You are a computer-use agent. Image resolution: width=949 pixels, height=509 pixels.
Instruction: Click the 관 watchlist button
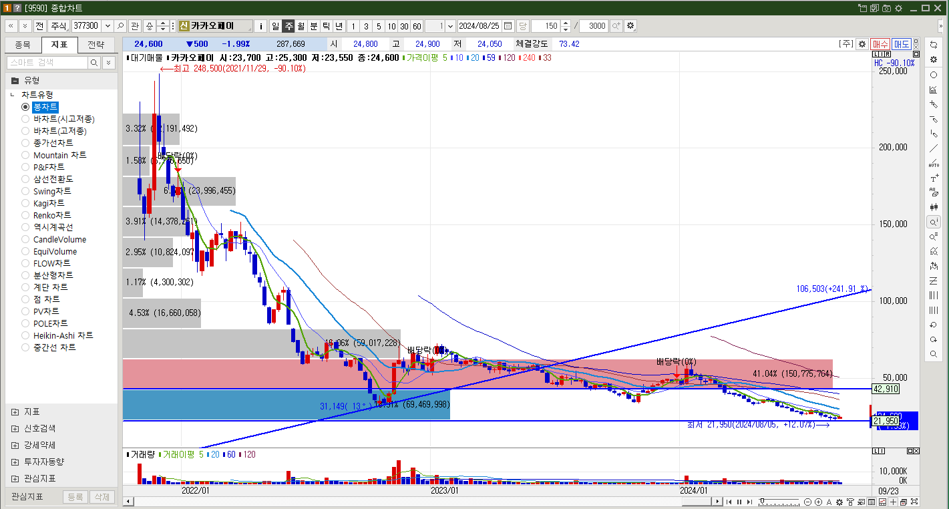(135, 26)
